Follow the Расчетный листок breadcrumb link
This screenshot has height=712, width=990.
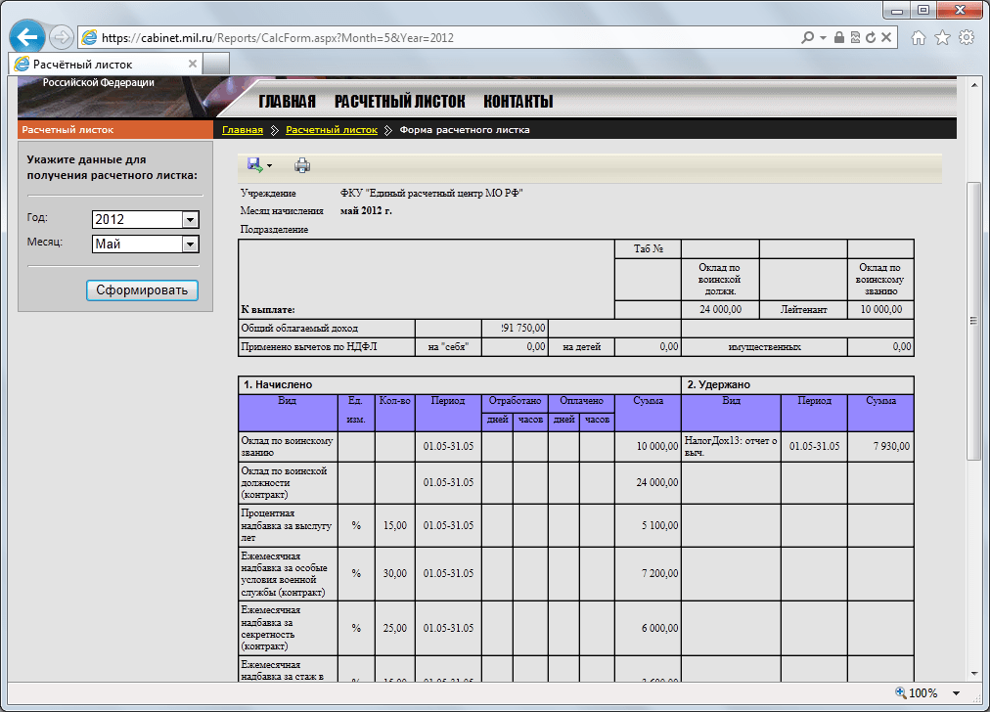pyautogui.click(x=332, y=129)
